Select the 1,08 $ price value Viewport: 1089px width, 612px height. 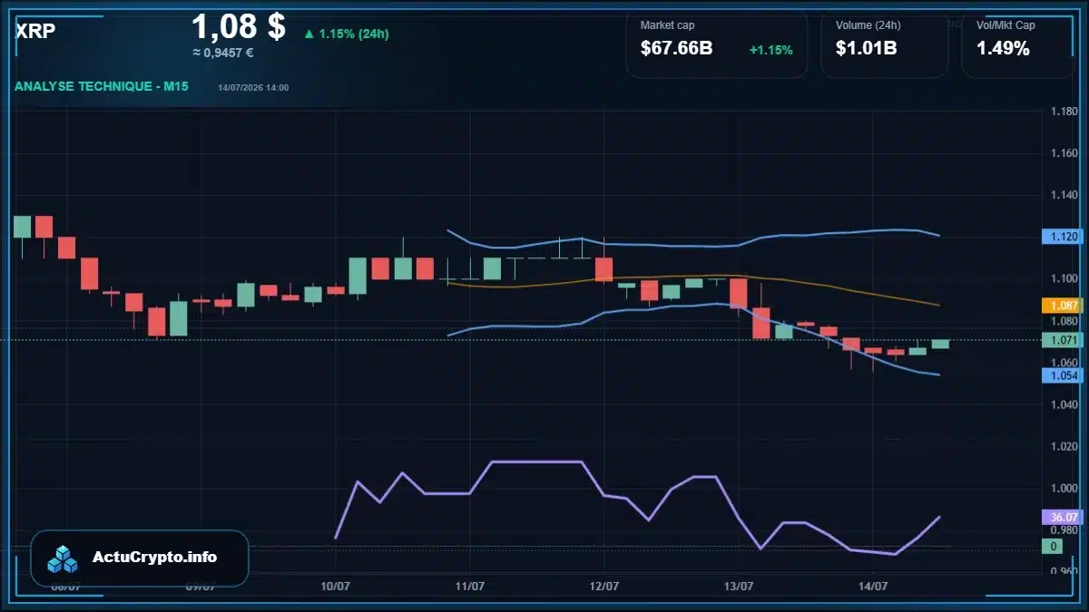coord(239,26)
